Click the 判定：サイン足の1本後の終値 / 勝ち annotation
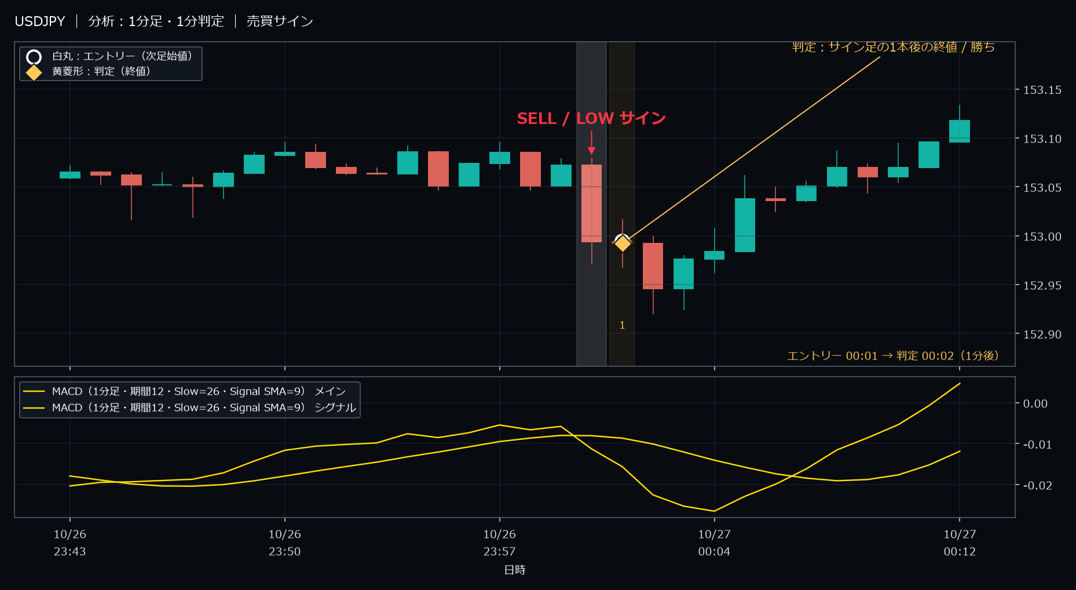The width and height of the screenshot is (1076, 590). tap(894, 47)
